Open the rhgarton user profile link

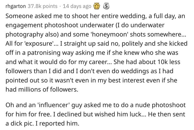pyautogui.click(x=16, y=6)
